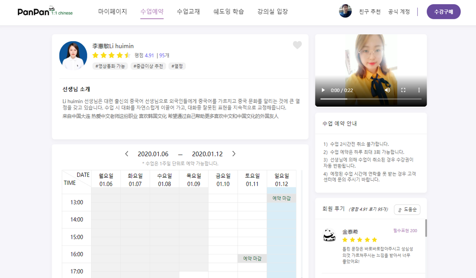Image resolution: width=476 pixels, height=278 pixels.
Task: Click the reviewer name 金泰希
Action: click(x=350, y=232)
